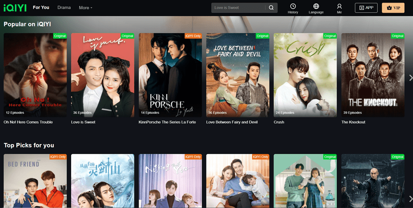The width and height of the screenshot is (413, 208).
Task: Advance Popular on iQIYI carousel with right arrow
Action: pyautogui.click(x=410, y=78)
